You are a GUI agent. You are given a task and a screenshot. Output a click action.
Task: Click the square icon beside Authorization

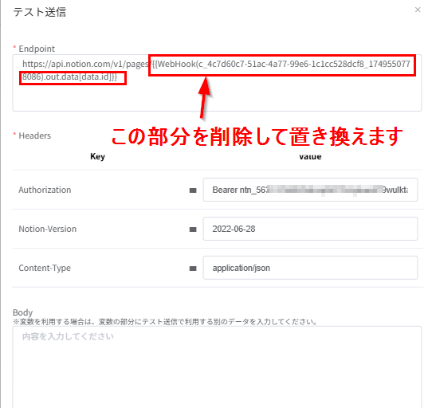point(193,190)
